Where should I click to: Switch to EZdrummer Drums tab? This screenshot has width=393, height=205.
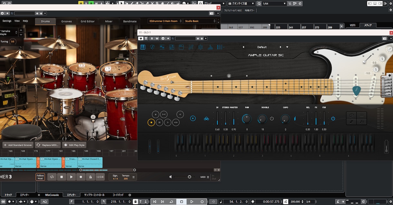(45, 21)
